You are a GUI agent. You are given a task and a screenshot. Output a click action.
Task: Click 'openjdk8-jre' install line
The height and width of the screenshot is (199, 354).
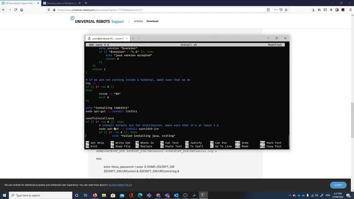click(x=129, y=129)
